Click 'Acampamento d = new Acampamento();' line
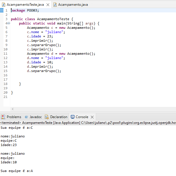Screen dimensions: 176x176 61,54
